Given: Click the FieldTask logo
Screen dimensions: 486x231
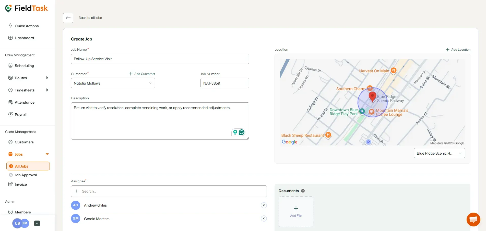Looking at the screenshot, I should click(x=26, y=8).
